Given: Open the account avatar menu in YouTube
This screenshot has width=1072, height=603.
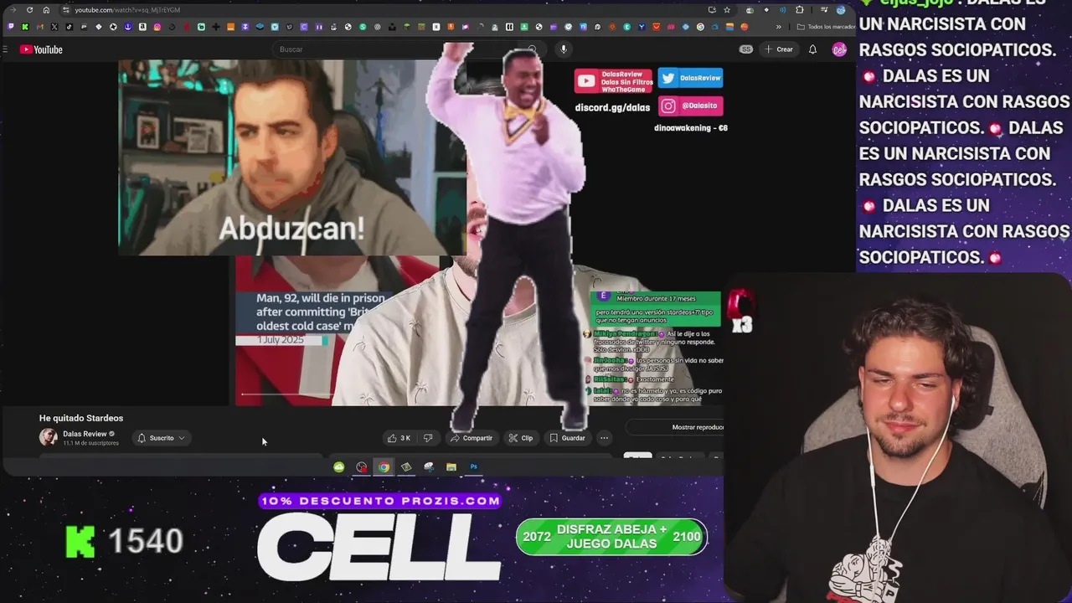Looking at the screenshot, I should pos(839,49).
